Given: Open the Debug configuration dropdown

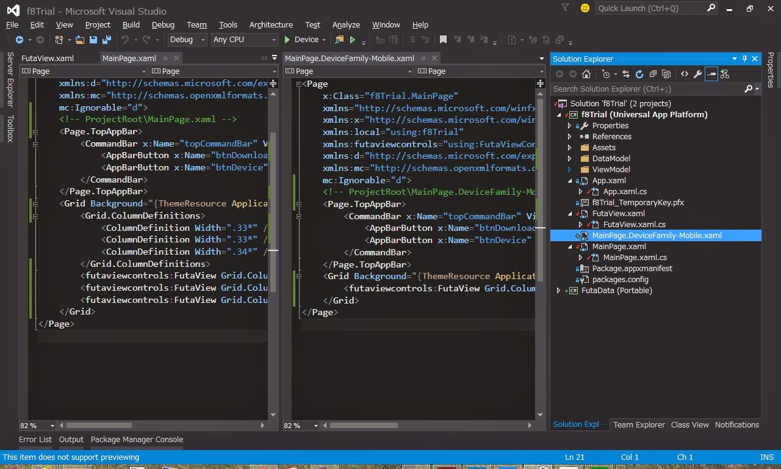Looking at the screenshot, I should pyautogui.click(x=187, y=39).
